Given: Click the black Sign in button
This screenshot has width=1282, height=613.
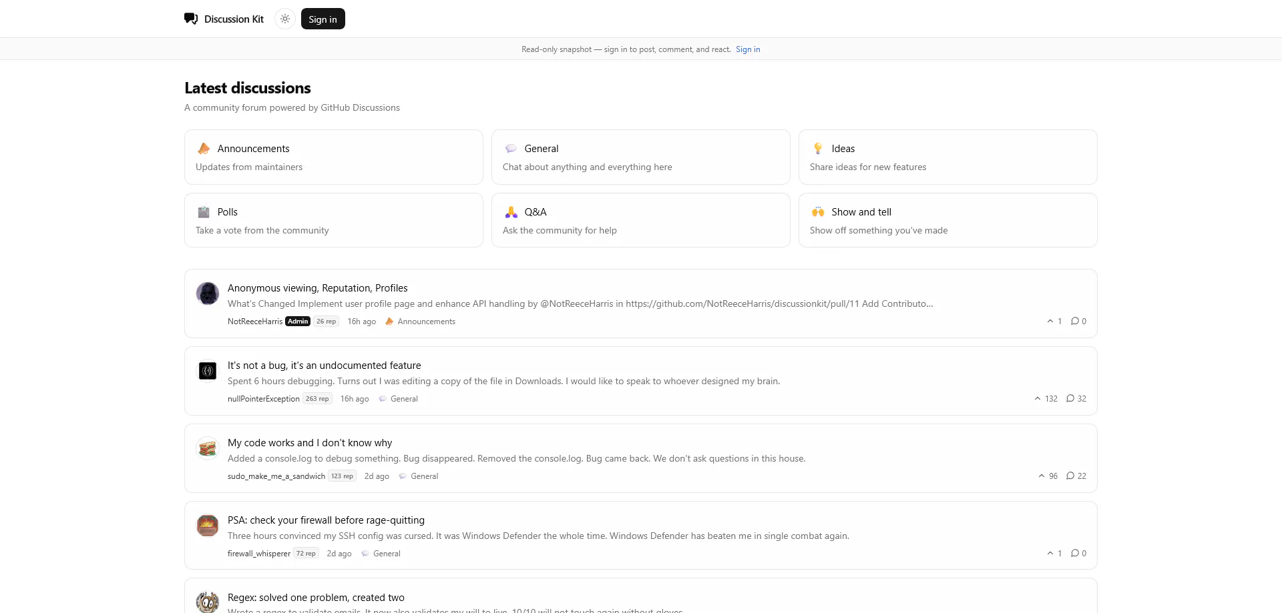Looking at the screenshot, I should click(323, 19).
